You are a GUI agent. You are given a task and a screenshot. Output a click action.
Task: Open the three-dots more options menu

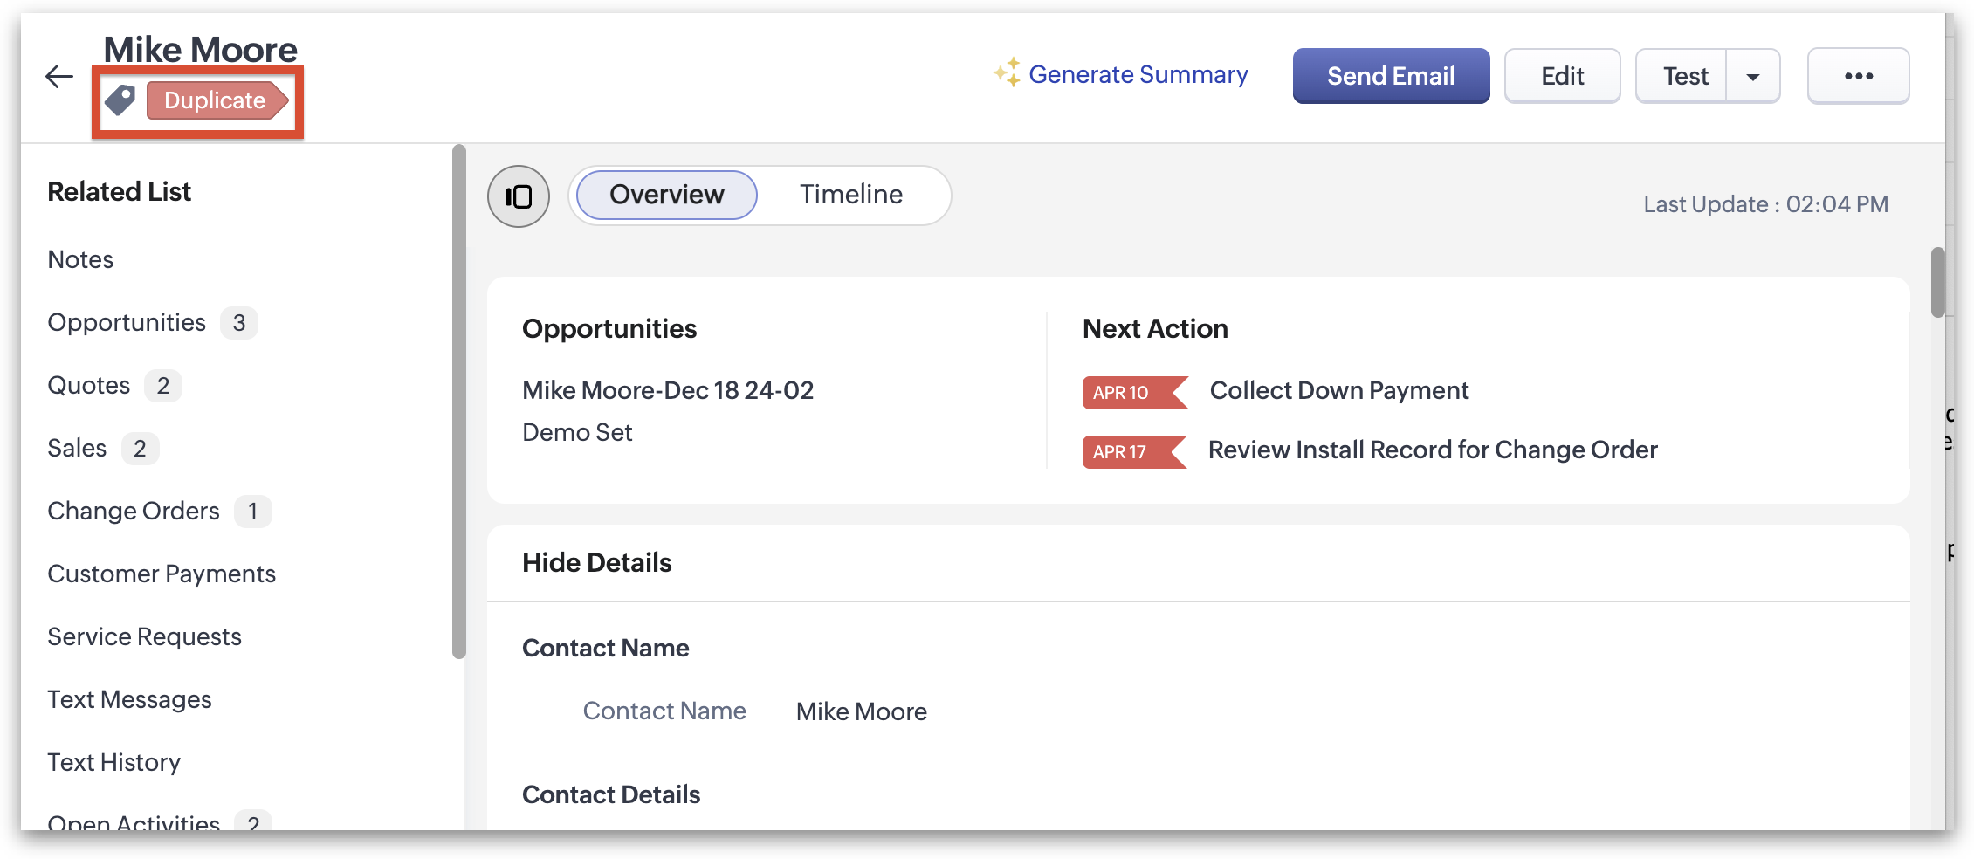pyautogui.click(x=1858, y=77)
